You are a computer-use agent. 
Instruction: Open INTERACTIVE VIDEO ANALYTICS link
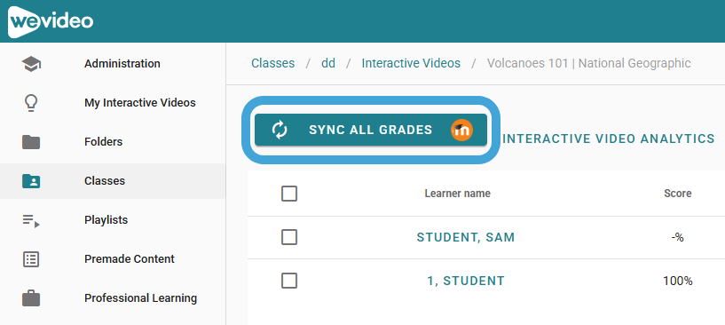(x=609, y=139)
